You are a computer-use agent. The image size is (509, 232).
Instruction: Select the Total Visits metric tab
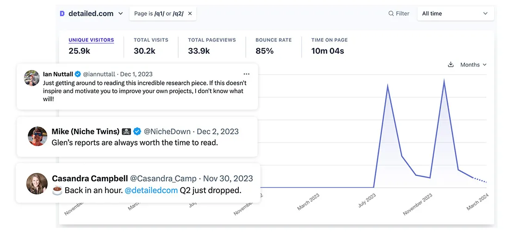151,40
